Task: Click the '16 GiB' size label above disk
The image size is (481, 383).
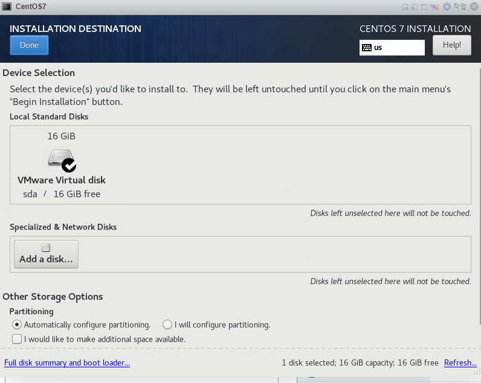Action: coord(62,136)
